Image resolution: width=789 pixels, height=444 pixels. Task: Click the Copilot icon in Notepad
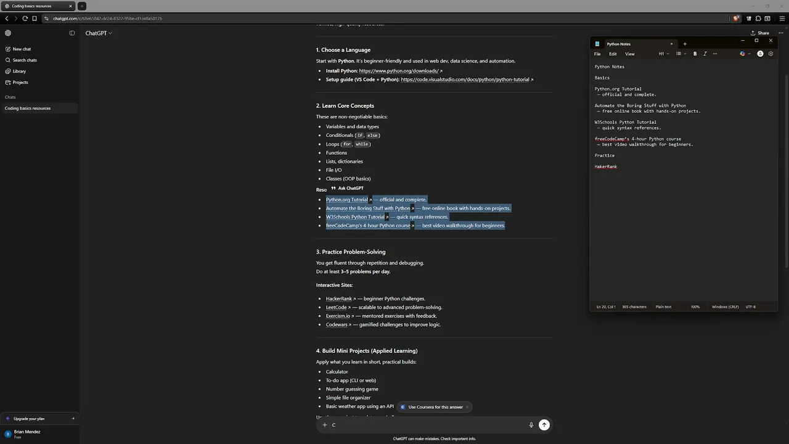click(743, 54)
